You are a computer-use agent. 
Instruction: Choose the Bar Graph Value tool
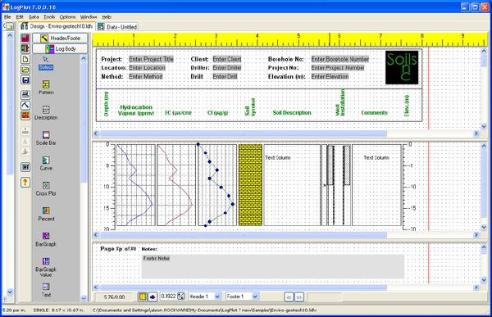click(46, 267)
